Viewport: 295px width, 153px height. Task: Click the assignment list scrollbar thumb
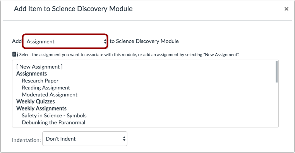276,72
